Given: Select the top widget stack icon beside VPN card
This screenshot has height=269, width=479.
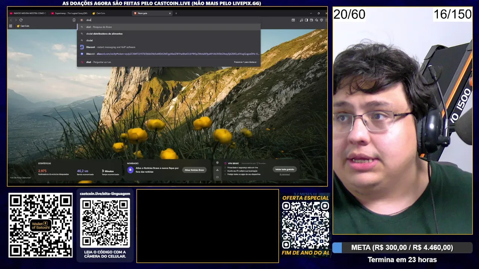Looking at the screenshot, I should [217, 163].
